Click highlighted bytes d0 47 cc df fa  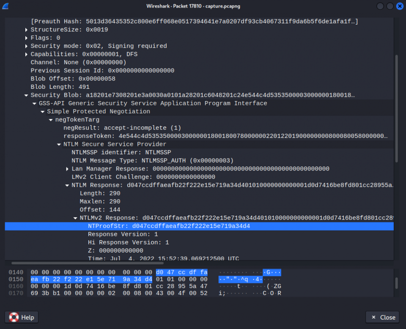(181, 272)
